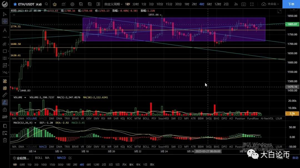Select the parallel channel drawing tool
The height and width of the screenshot is (168, 300).
tap(4, 44)
